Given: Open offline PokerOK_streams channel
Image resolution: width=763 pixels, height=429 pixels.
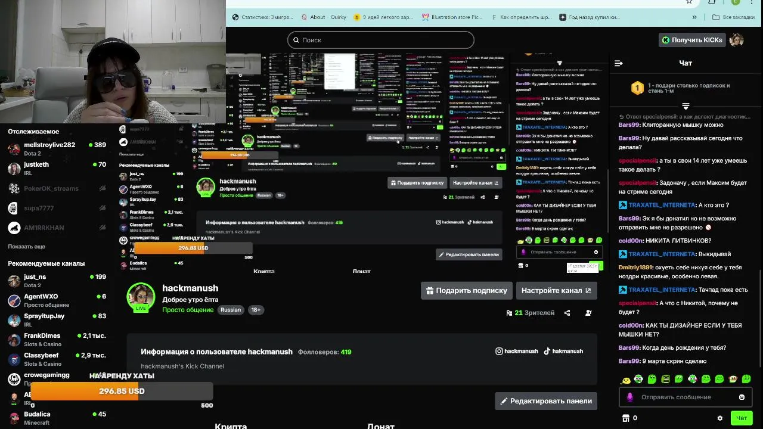Looking at the screenshot, I should click(57, 188).
